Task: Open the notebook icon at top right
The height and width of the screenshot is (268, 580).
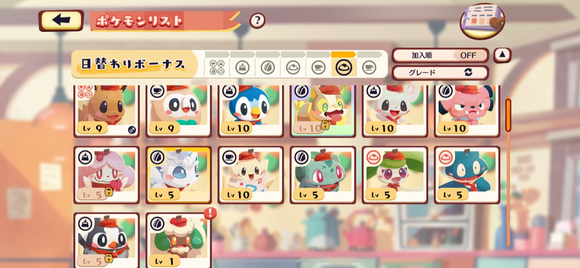Action: coord(483,21)
